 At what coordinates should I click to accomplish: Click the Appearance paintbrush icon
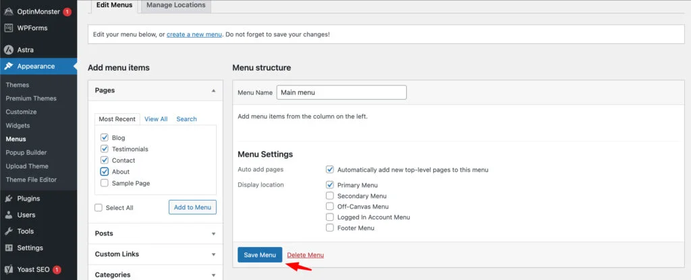[8, 66]
